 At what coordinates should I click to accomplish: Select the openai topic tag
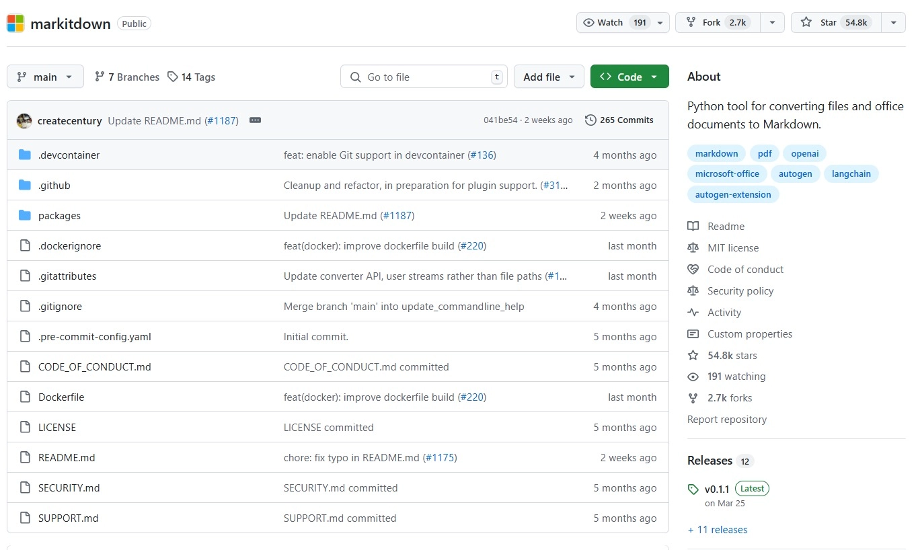[x=804, y=154]
